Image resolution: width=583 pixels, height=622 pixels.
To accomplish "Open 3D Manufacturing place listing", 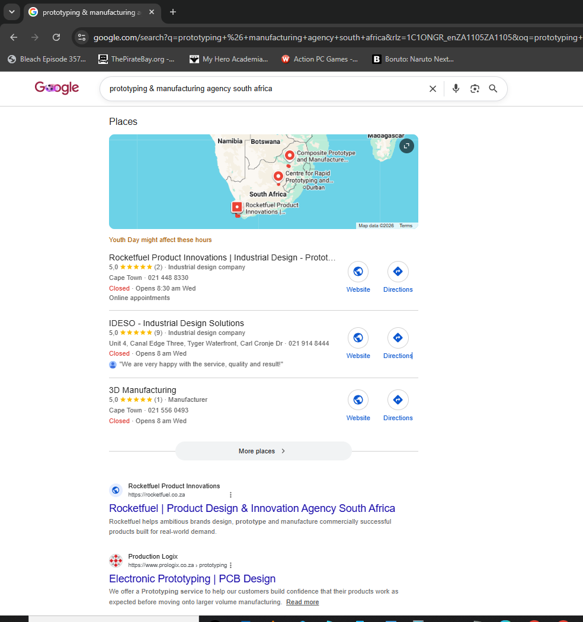I will [143, 390].
